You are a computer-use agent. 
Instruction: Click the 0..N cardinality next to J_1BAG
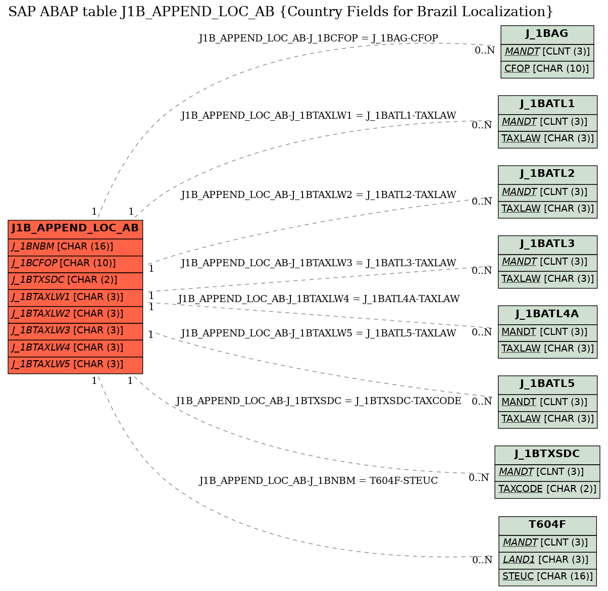(485, 51)
